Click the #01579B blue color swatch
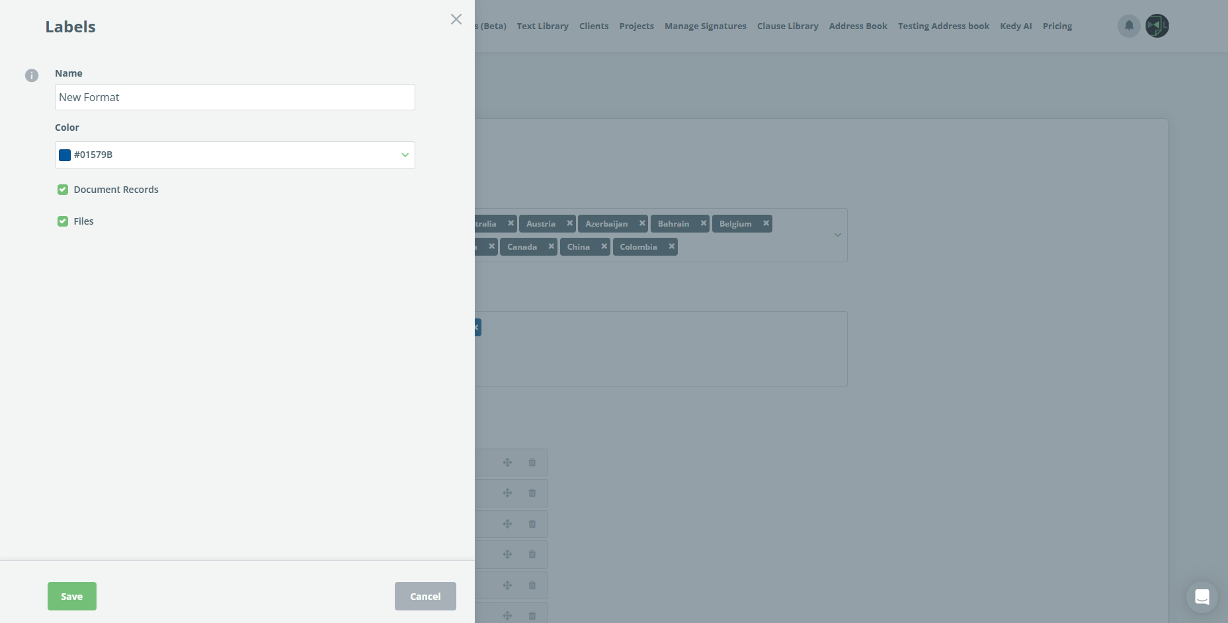The image size is (1228, 623). tap(65, 155)
